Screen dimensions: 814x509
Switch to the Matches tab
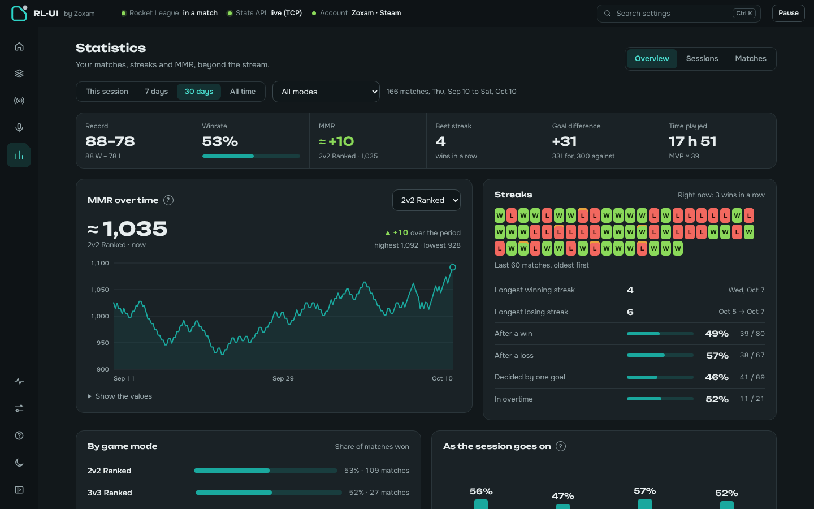[751, 59]
